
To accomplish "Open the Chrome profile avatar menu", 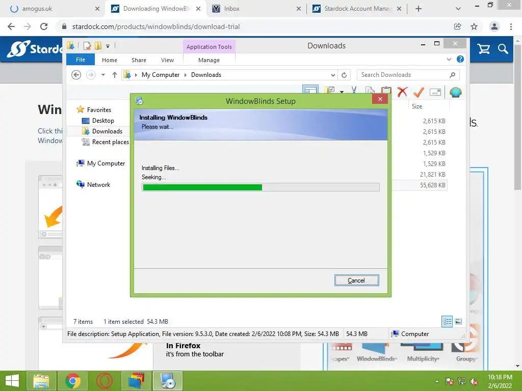I will [x=494, y=26].
